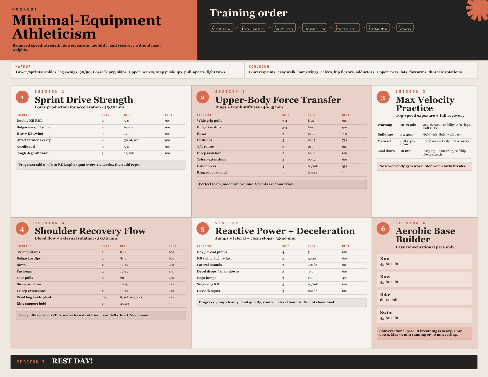
Task: Click the session 4 number badge
Action: 22,229
